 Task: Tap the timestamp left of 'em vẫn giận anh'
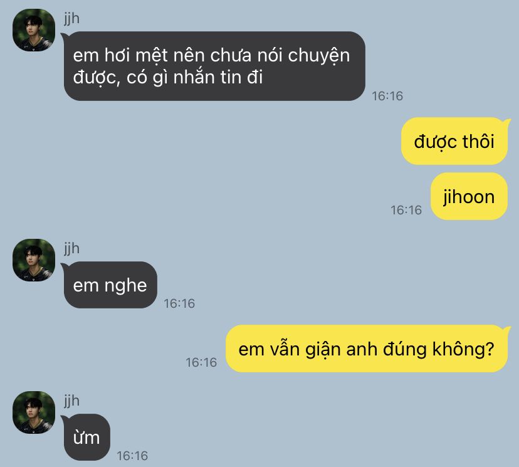click(x=201, y=362)
